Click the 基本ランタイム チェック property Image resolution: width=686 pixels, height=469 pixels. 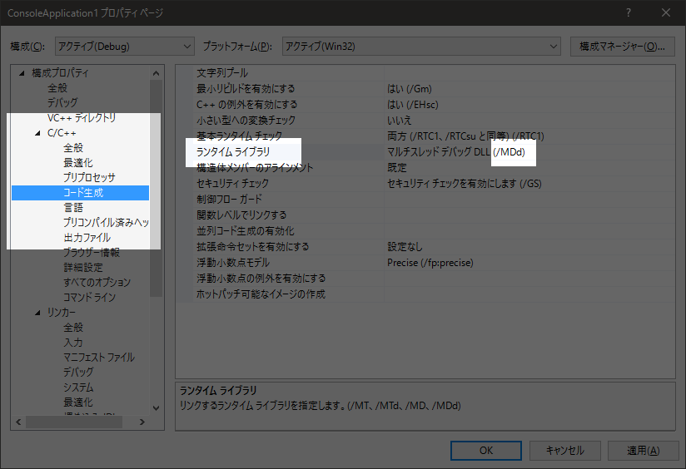(x=239, y=136)
